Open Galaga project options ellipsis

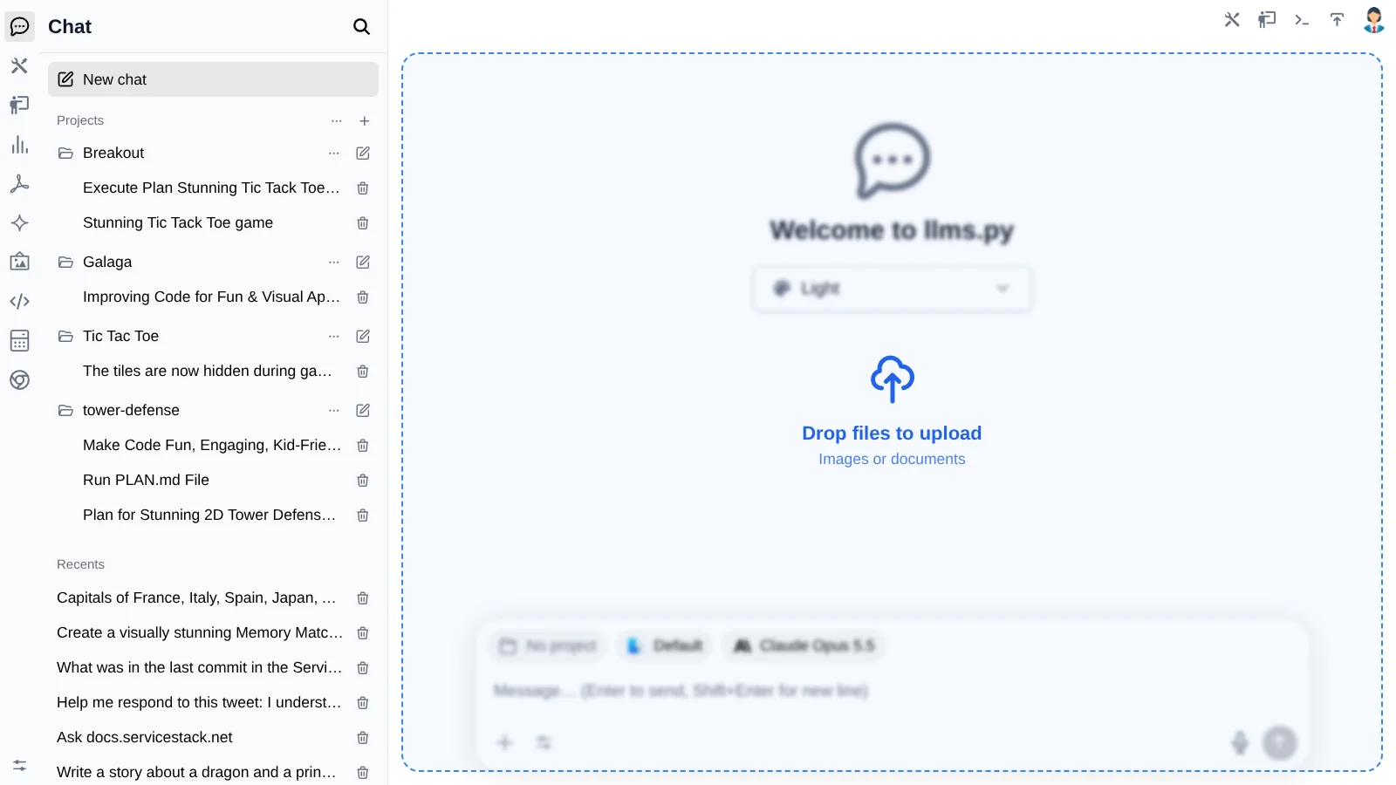pos(334,262)
